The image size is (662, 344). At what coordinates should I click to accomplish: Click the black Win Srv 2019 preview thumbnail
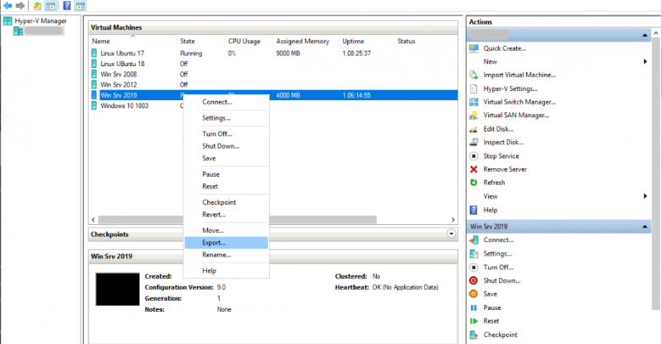(x=117, y=289)
